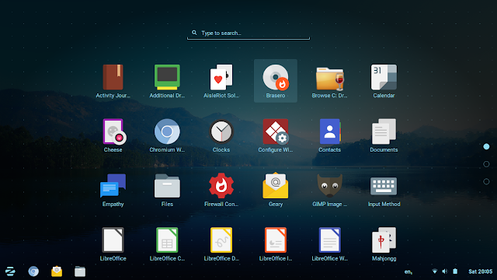
Task: Switch to the third apps page indicator
Action: coord(486,181)
